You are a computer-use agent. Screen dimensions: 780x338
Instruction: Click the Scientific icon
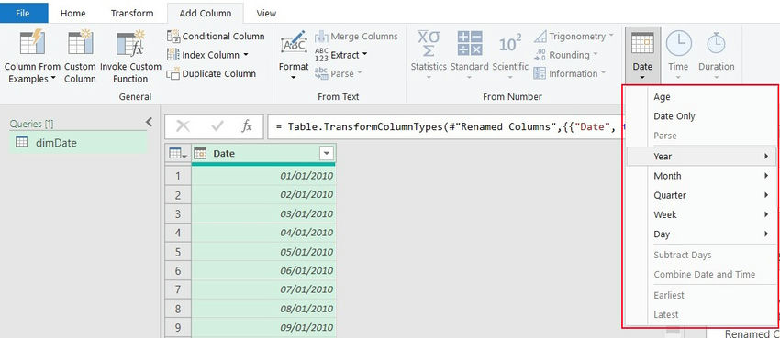point(510,44)
